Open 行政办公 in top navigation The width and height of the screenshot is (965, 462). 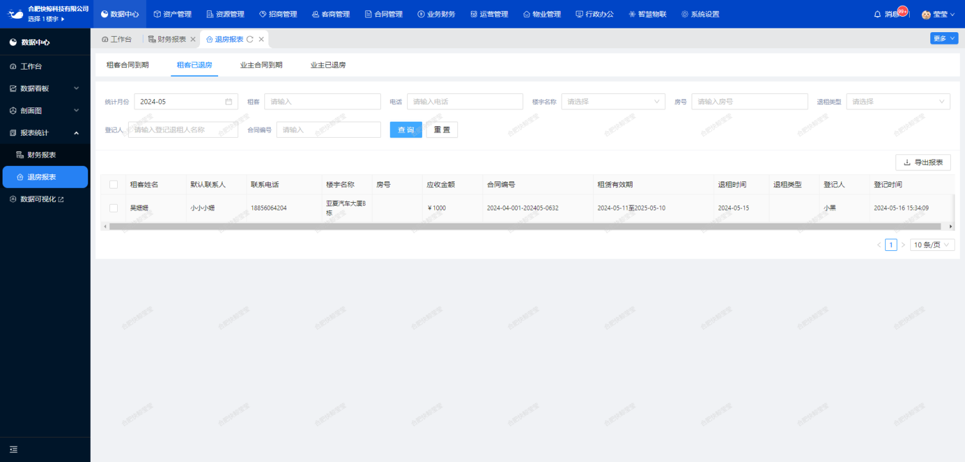[x=594, y=14]
